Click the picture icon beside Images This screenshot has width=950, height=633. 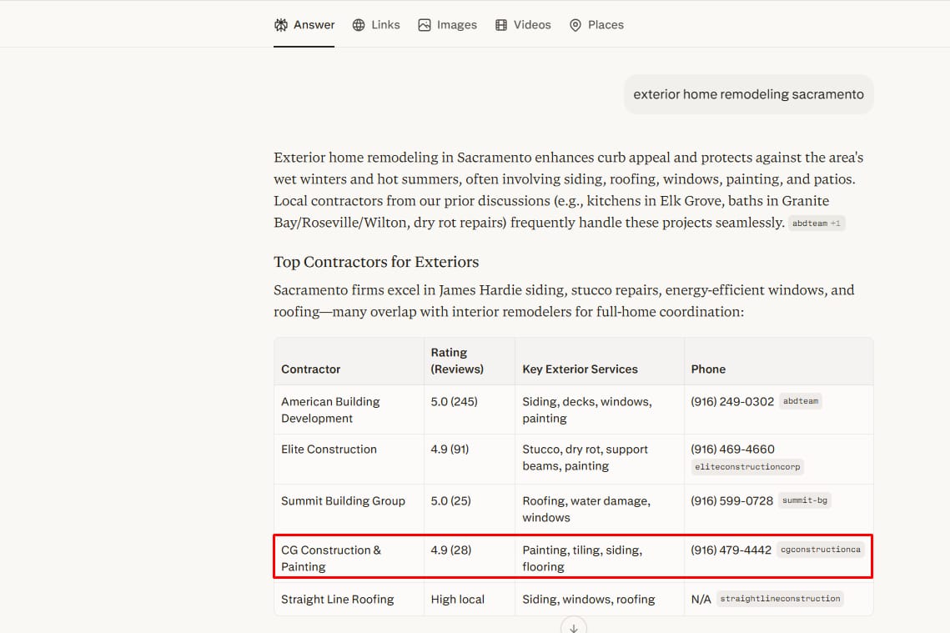[424, 25]
